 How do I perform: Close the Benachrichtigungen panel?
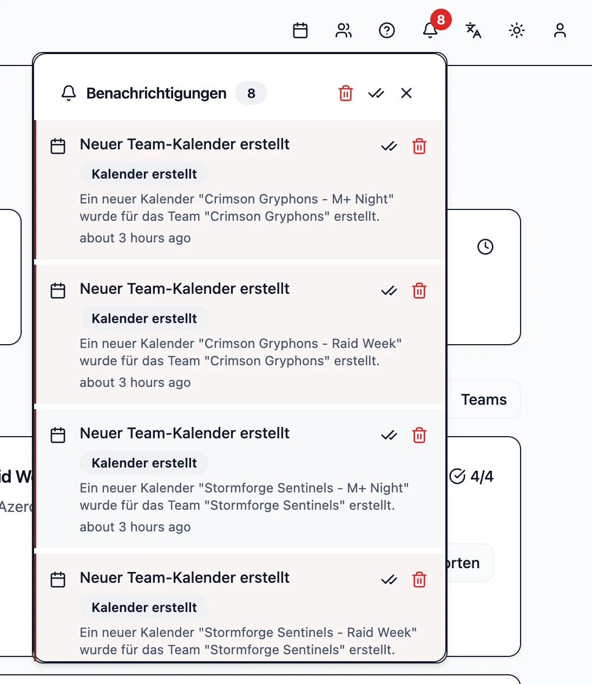pos(406,93)
